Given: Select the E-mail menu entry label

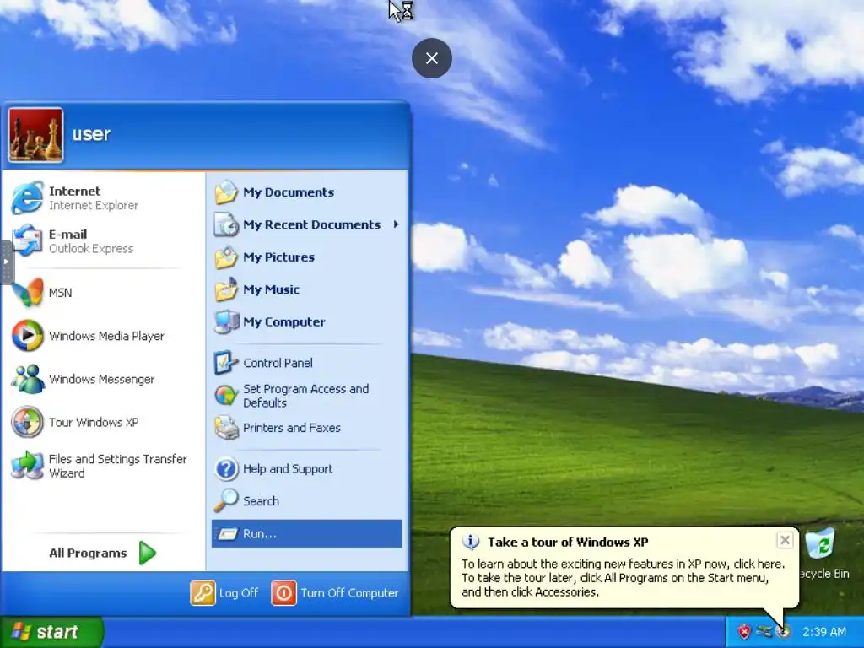Looking at the screenshot, I should pos(67,235).
